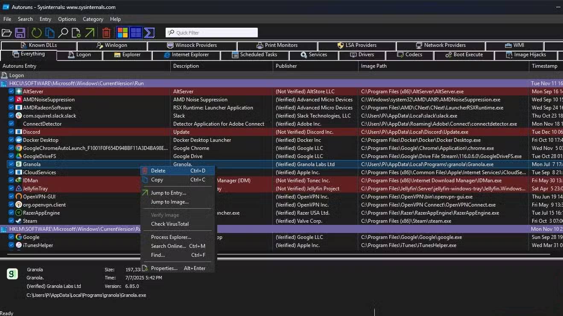Uncheck the Discord autorun entry
Image resolution: width=563 pixels, height=316 pixels.
(x=12, y=132)
